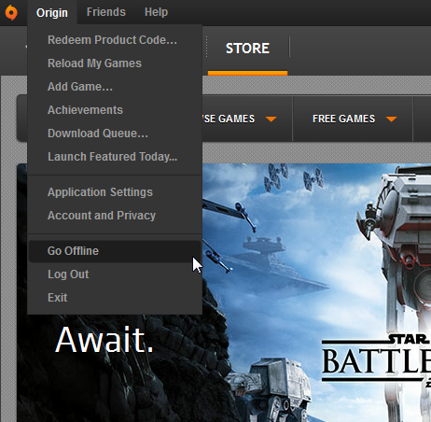Open Download Queue
The height and width of the screenshot is (422, 431).
click(x=115, y=134)
